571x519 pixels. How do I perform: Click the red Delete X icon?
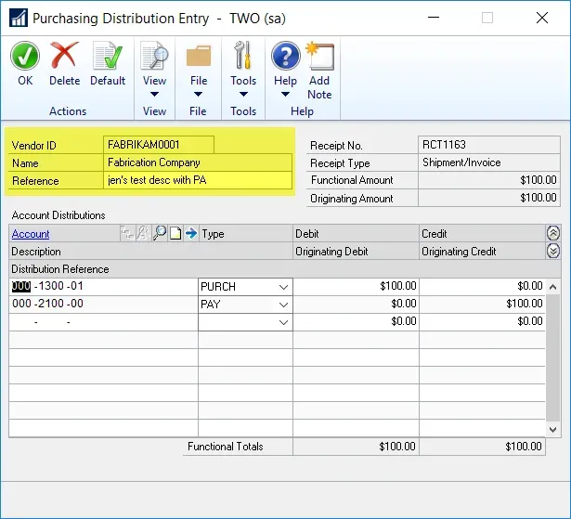coord(64,57)
